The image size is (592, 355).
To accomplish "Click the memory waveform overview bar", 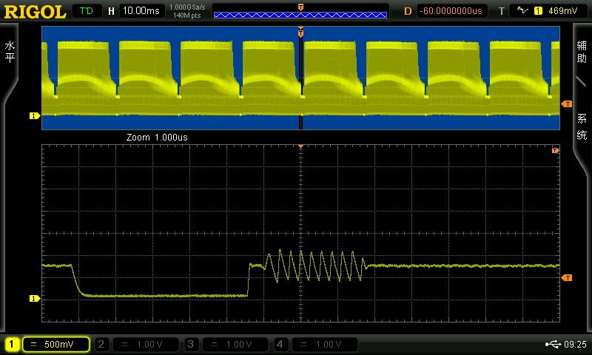I will 300,13.
